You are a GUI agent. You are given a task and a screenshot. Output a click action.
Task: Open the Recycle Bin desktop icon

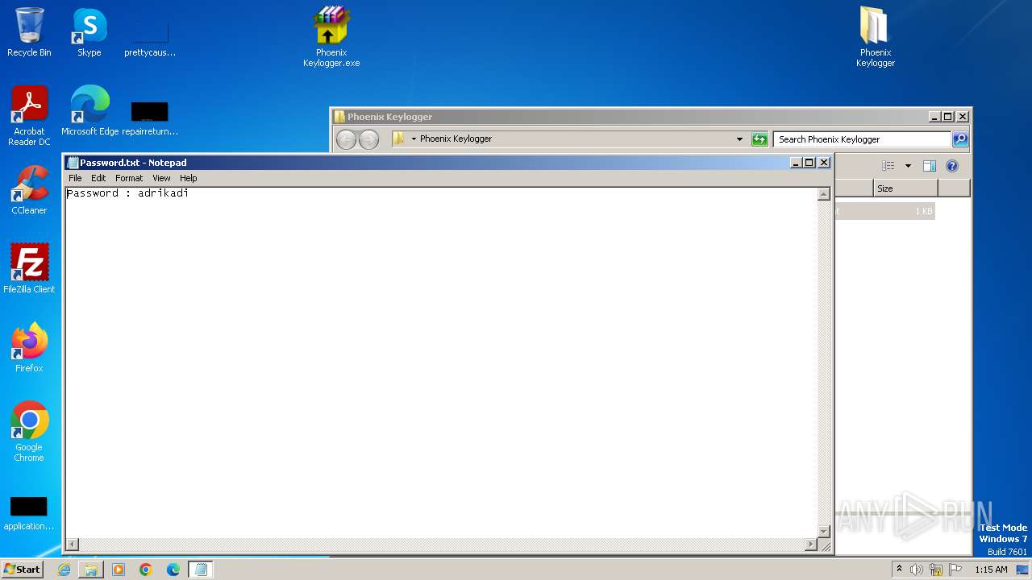[x=29, y=32]
